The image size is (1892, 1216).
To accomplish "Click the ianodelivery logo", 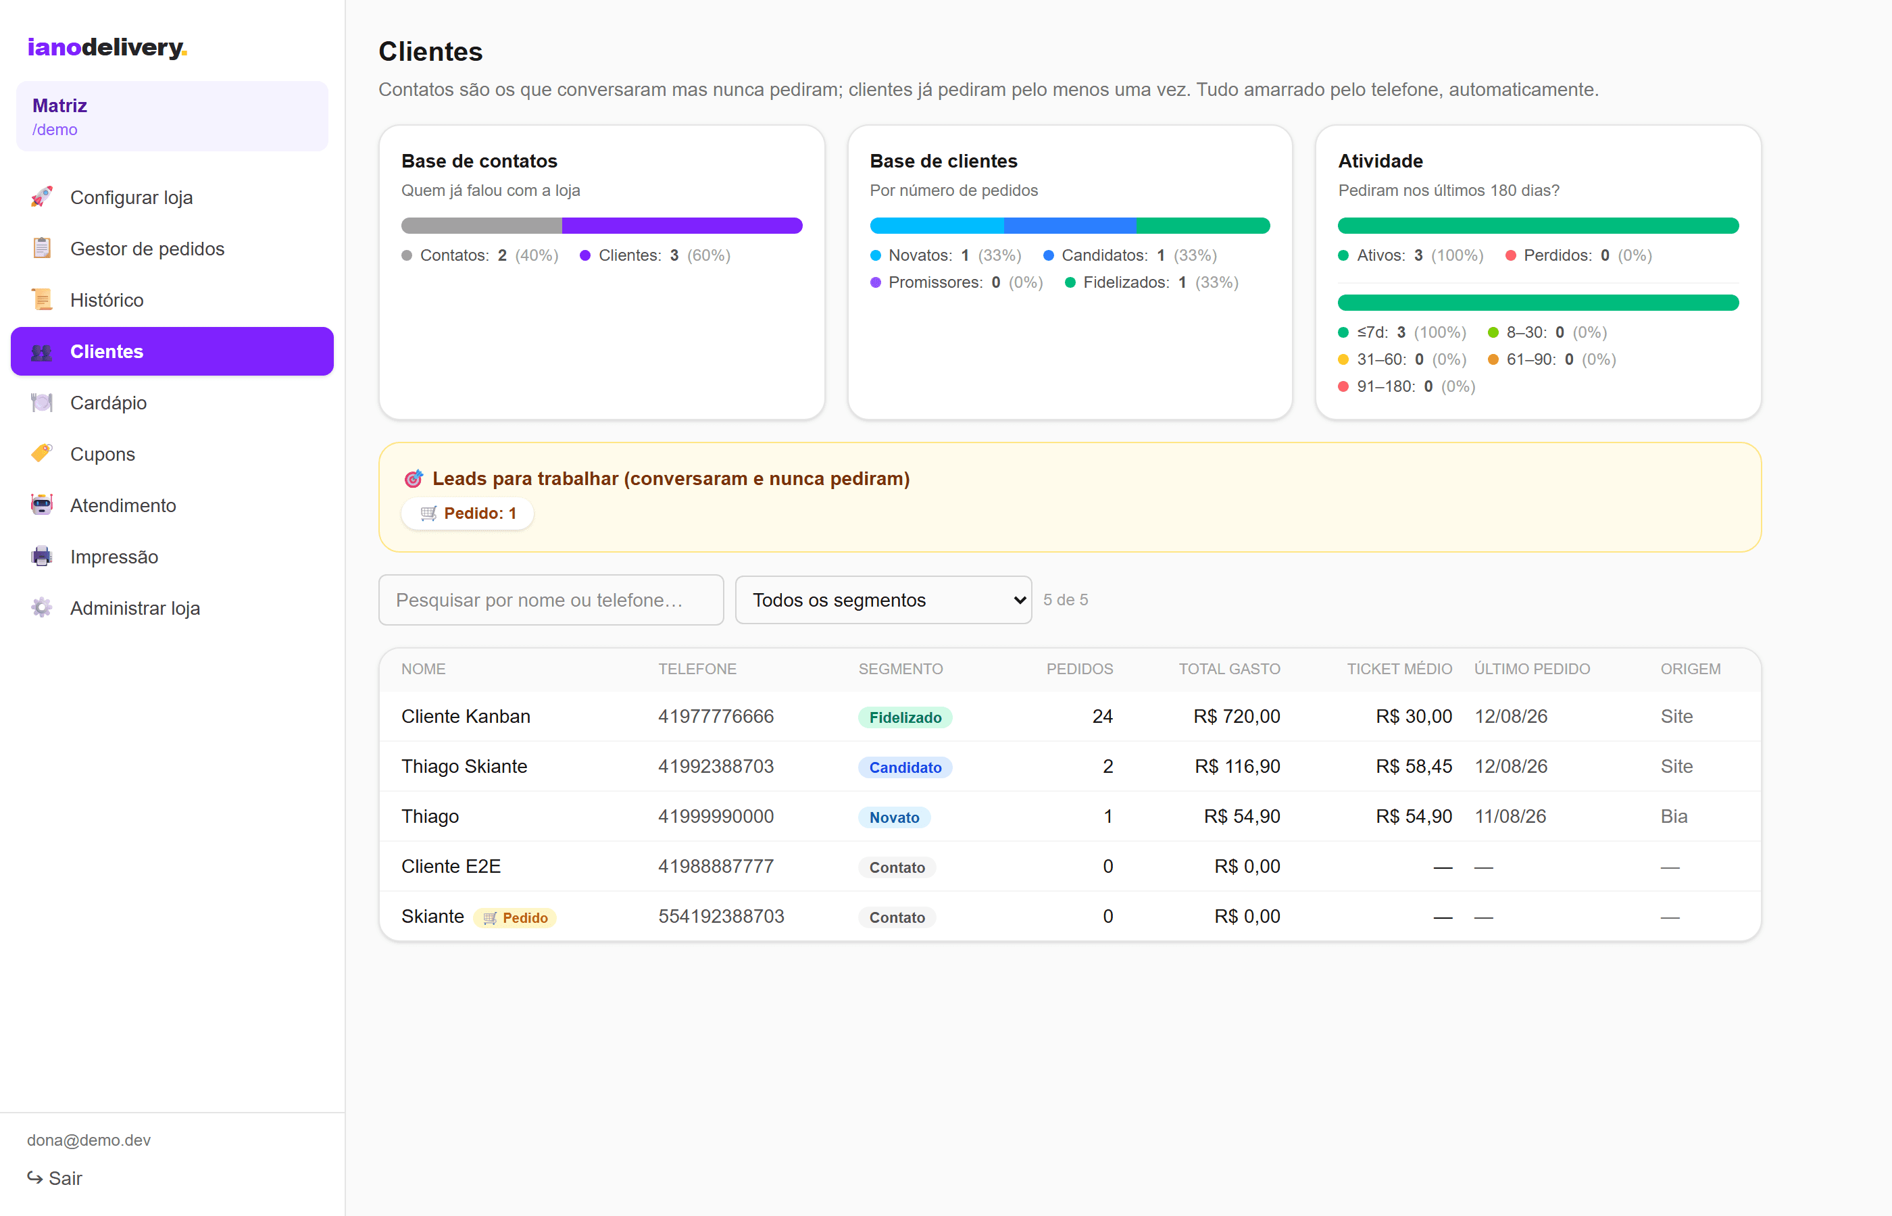I will pyautogui.click(x=107, y=47).
